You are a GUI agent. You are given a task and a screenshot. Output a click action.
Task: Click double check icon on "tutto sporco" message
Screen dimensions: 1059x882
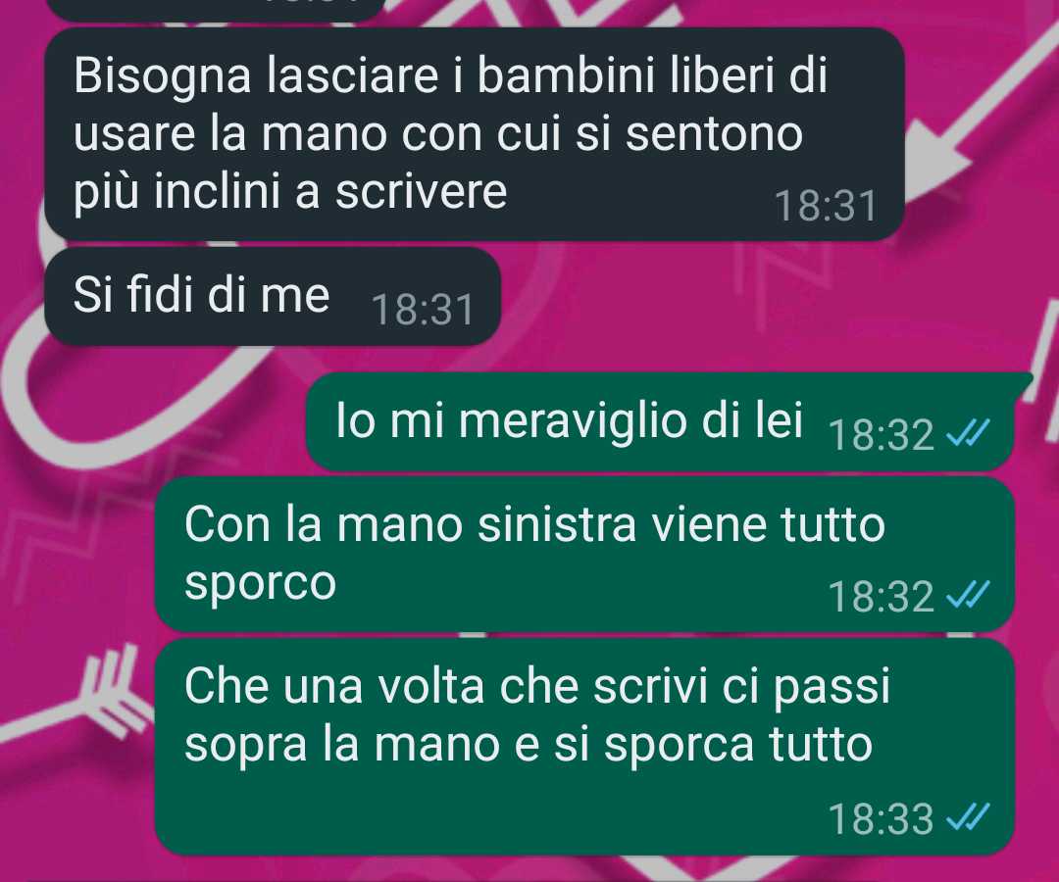(x=968, y=595)
